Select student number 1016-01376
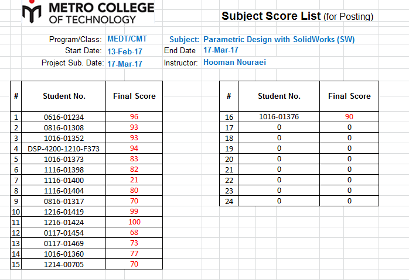The width and height of the screenshot is (409, 280). tap(279, 117)
